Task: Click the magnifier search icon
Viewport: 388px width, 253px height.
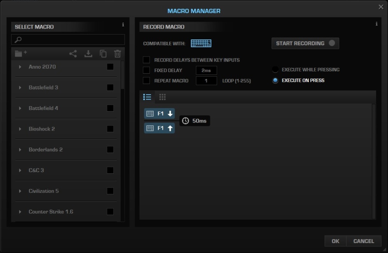Action: (x=18, y=40)
